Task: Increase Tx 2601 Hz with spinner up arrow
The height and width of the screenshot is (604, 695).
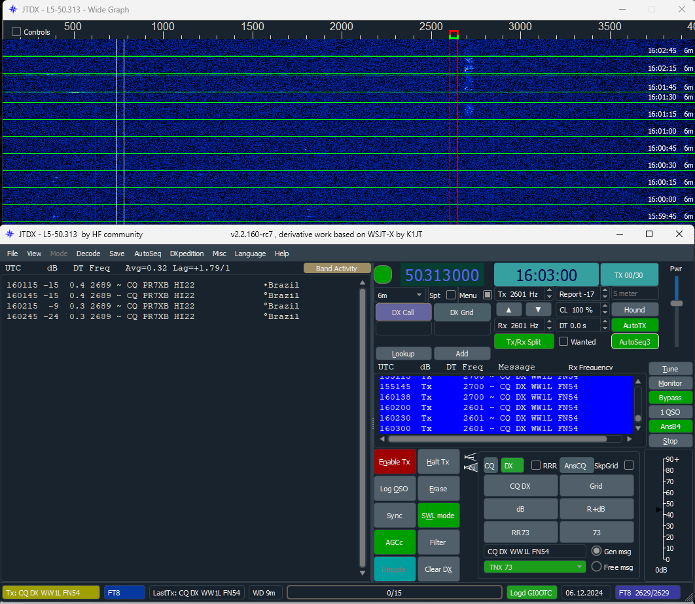Action: click(x=549, y=291)
